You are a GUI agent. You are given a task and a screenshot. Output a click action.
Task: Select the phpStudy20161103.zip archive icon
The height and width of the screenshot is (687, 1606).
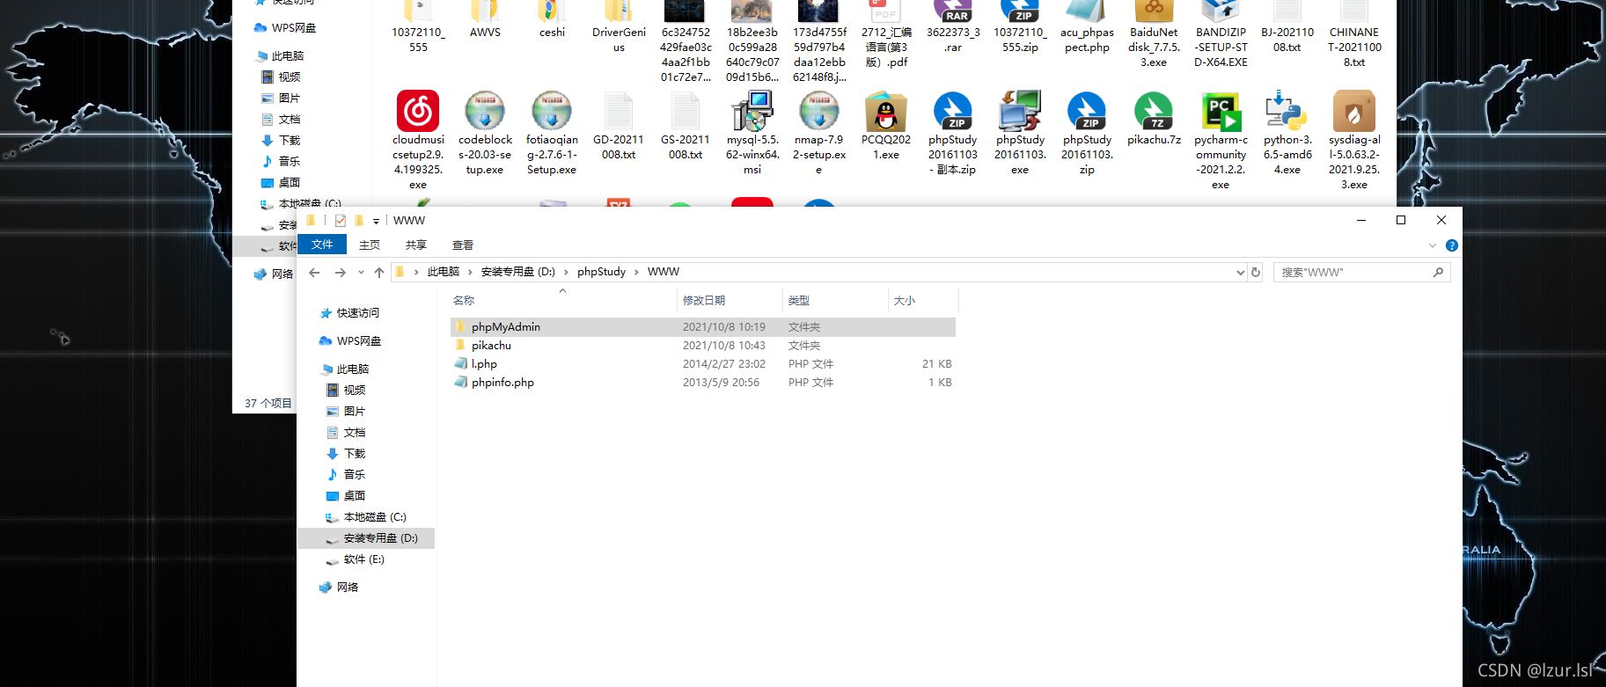click(1087, 111)
